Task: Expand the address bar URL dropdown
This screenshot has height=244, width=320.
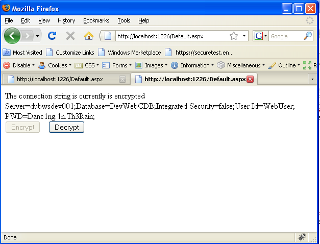Action: (244, 36)
